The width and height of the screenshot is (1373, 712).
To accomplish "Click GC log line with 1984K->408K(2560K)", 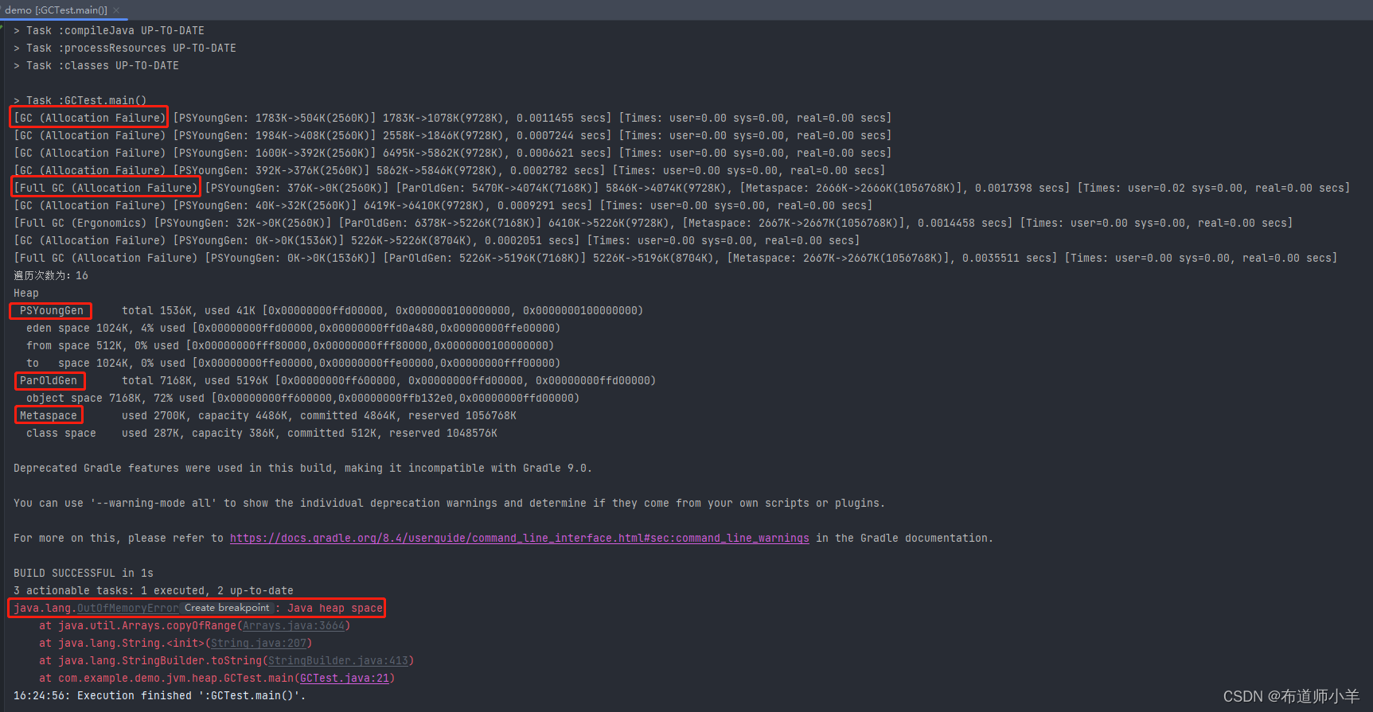I will [x=452, y=136].
